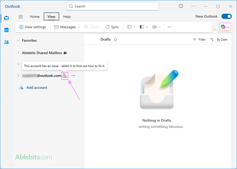Select Ablebits Shared Mailbox label

pyautogui.click(x=42, y=53)
